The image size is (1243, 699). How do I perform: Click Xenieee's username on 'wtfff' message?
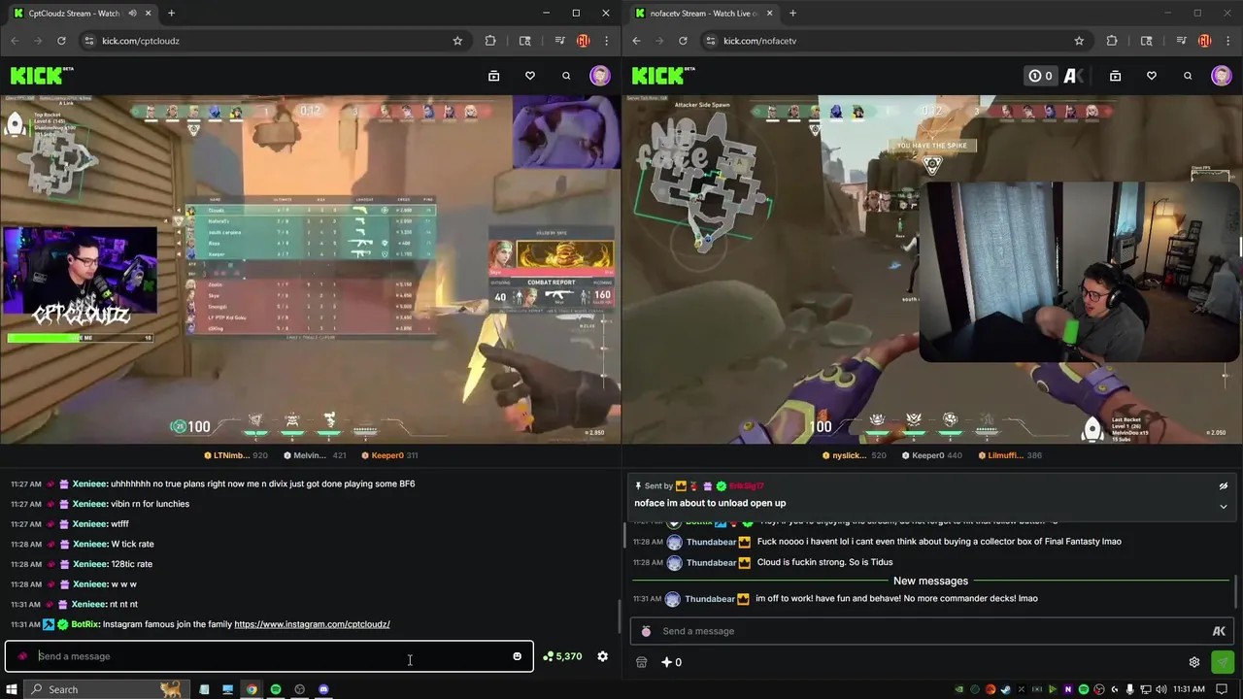(89, 524)
